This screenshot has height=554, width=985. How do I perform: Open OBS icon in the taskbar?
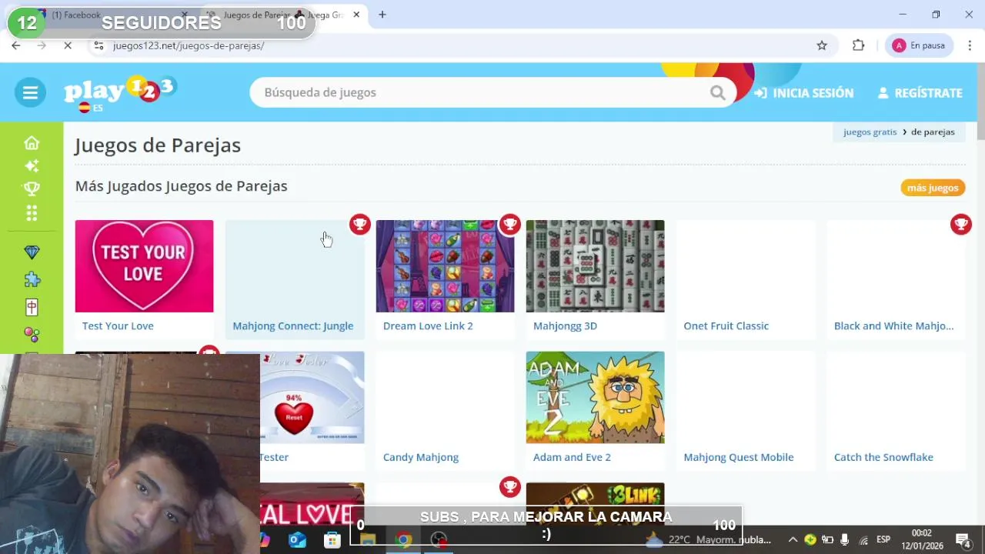[439, 540]
